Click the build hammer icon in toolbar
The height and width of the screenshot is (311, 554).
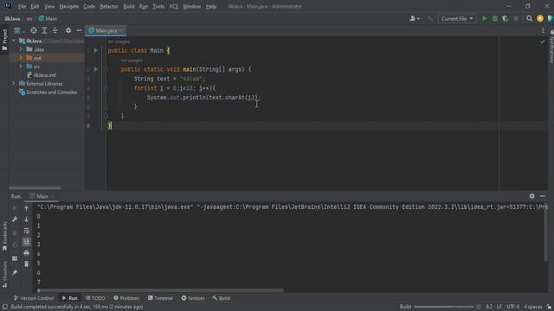(429, 19)
